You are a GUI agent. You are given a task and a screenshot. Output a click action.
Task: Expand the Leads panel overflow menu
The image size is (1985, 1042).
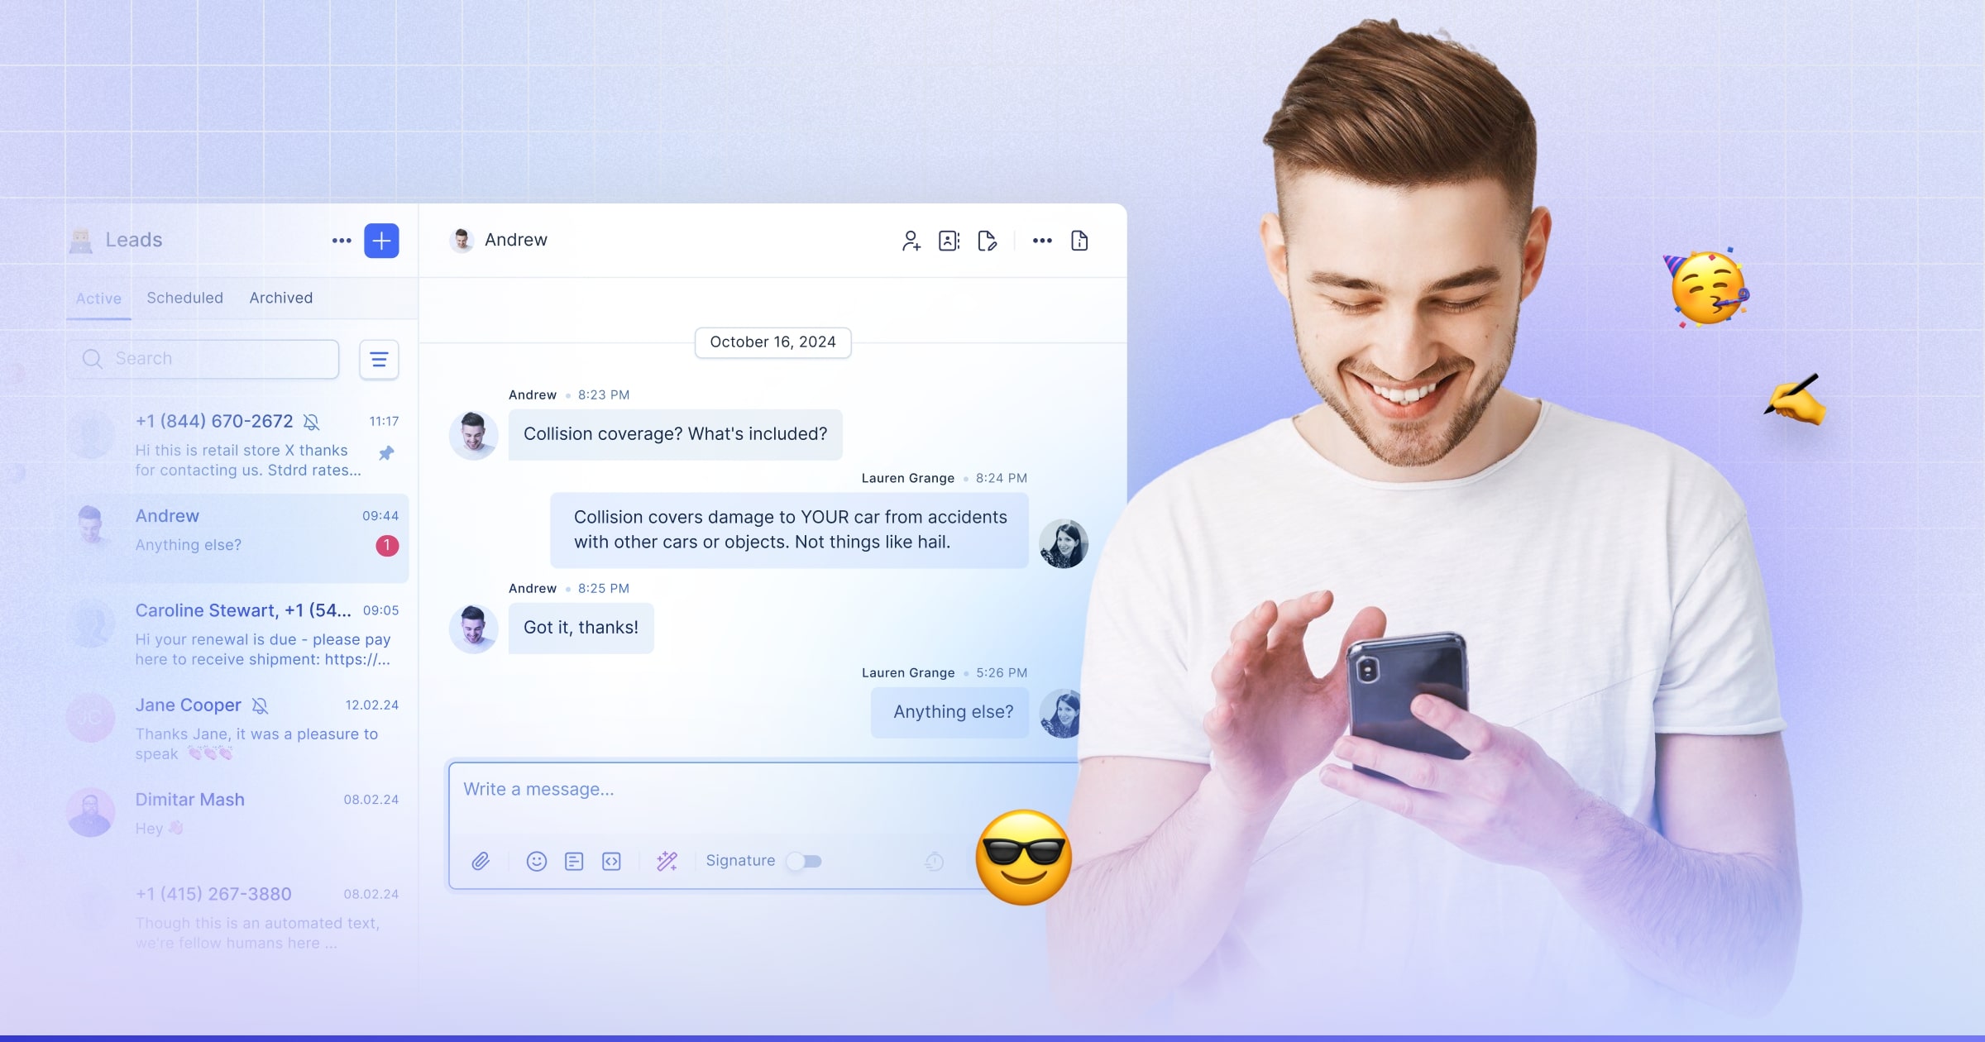(x=340, y=240)
